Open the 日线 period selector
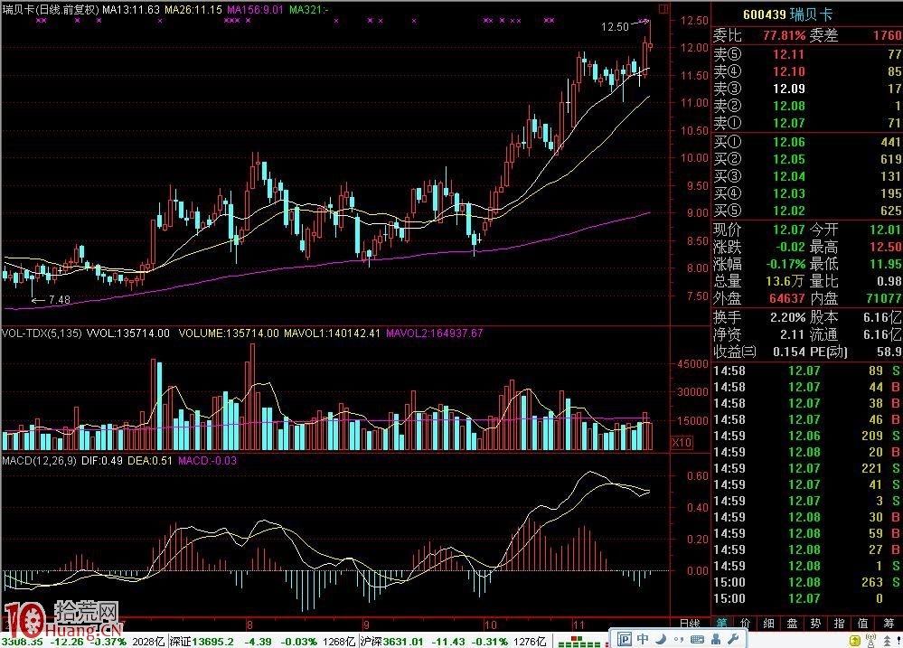The image size is (903, 648). point(690,623)
